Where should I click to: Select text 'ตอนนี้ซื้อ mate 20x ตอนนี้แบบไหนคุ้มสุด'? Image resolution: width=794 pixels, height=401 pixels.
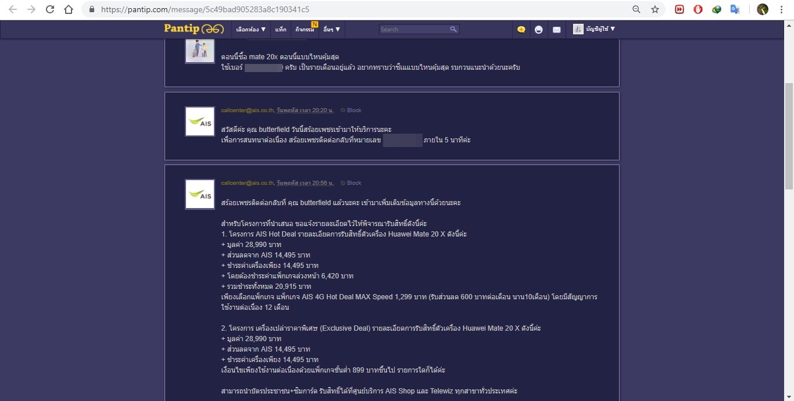pyautogui.click(x=280, y=57)
